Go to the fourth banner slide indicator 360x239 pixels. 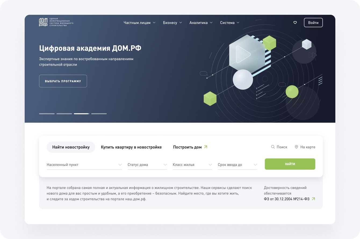click(x=99, y=114)
